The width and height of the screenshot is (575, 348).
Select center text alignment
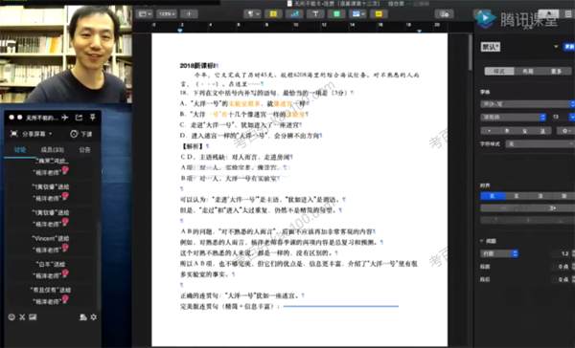[x=517, y=196]
